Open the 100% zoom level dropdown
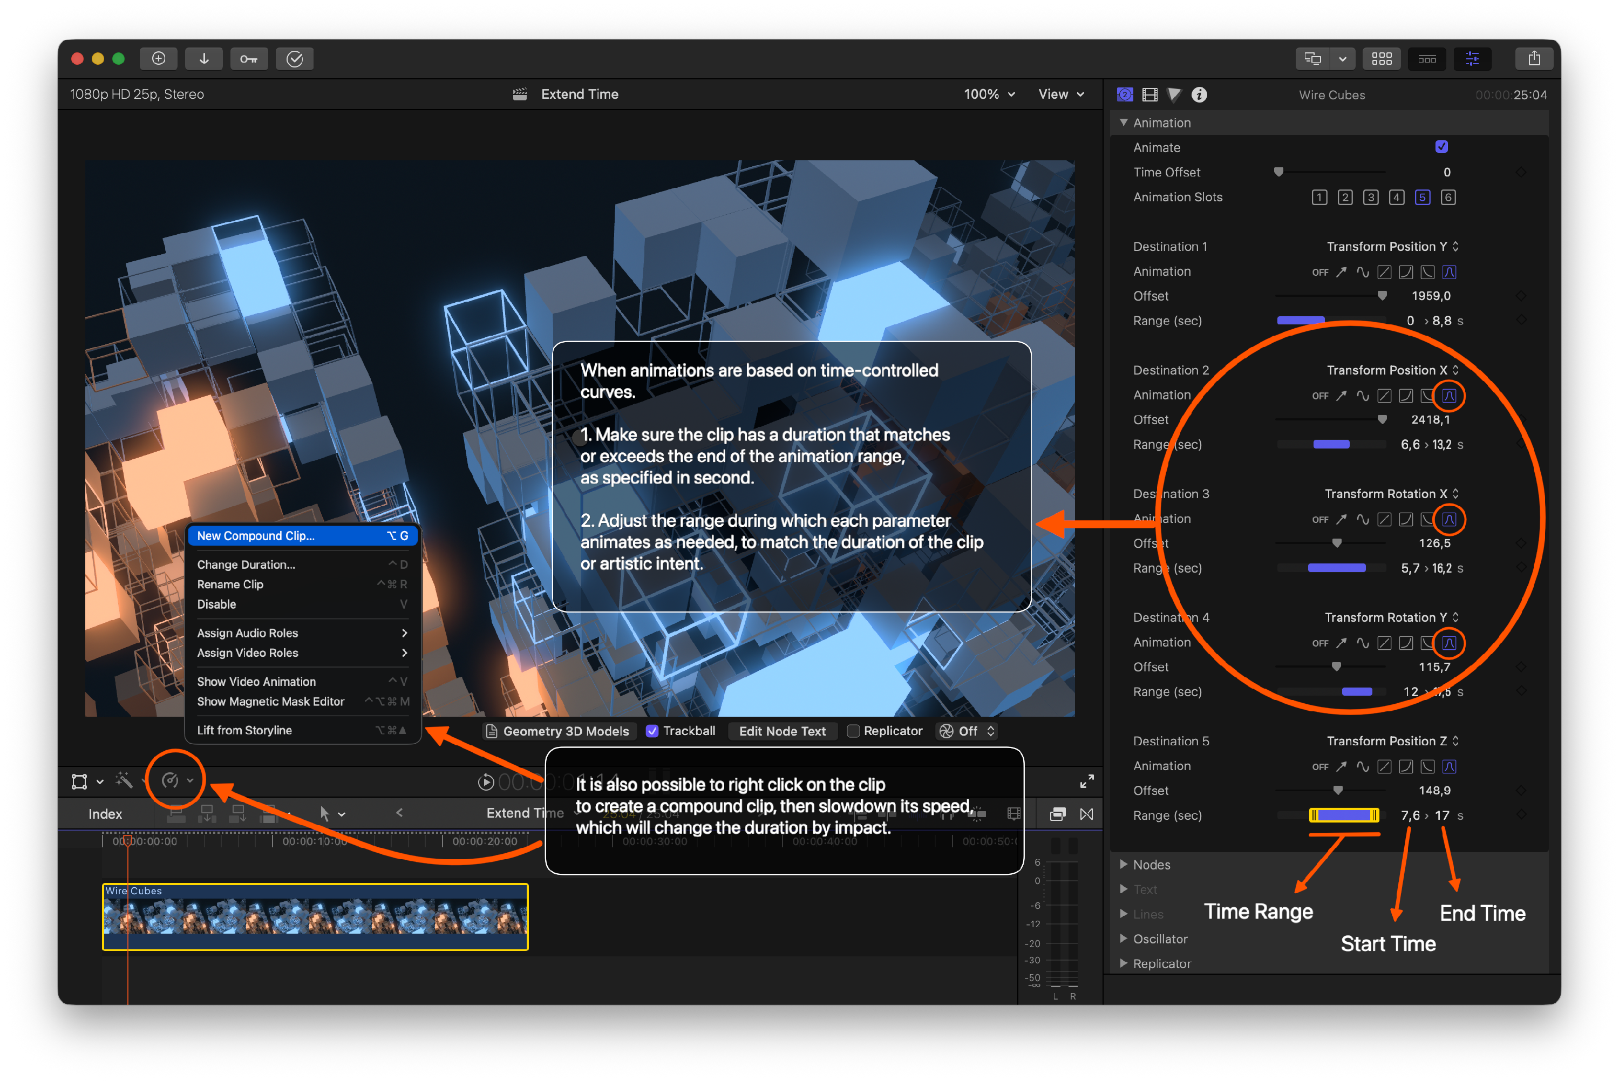The width and height of the screenshot is (1619, 1081). click(989, 94)
